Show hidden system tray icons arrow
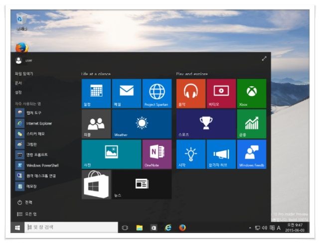 (250, 228)
